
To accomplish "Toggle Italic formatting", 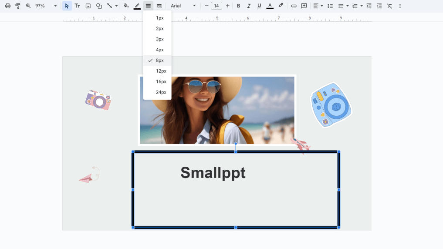I will pos(249,6).
